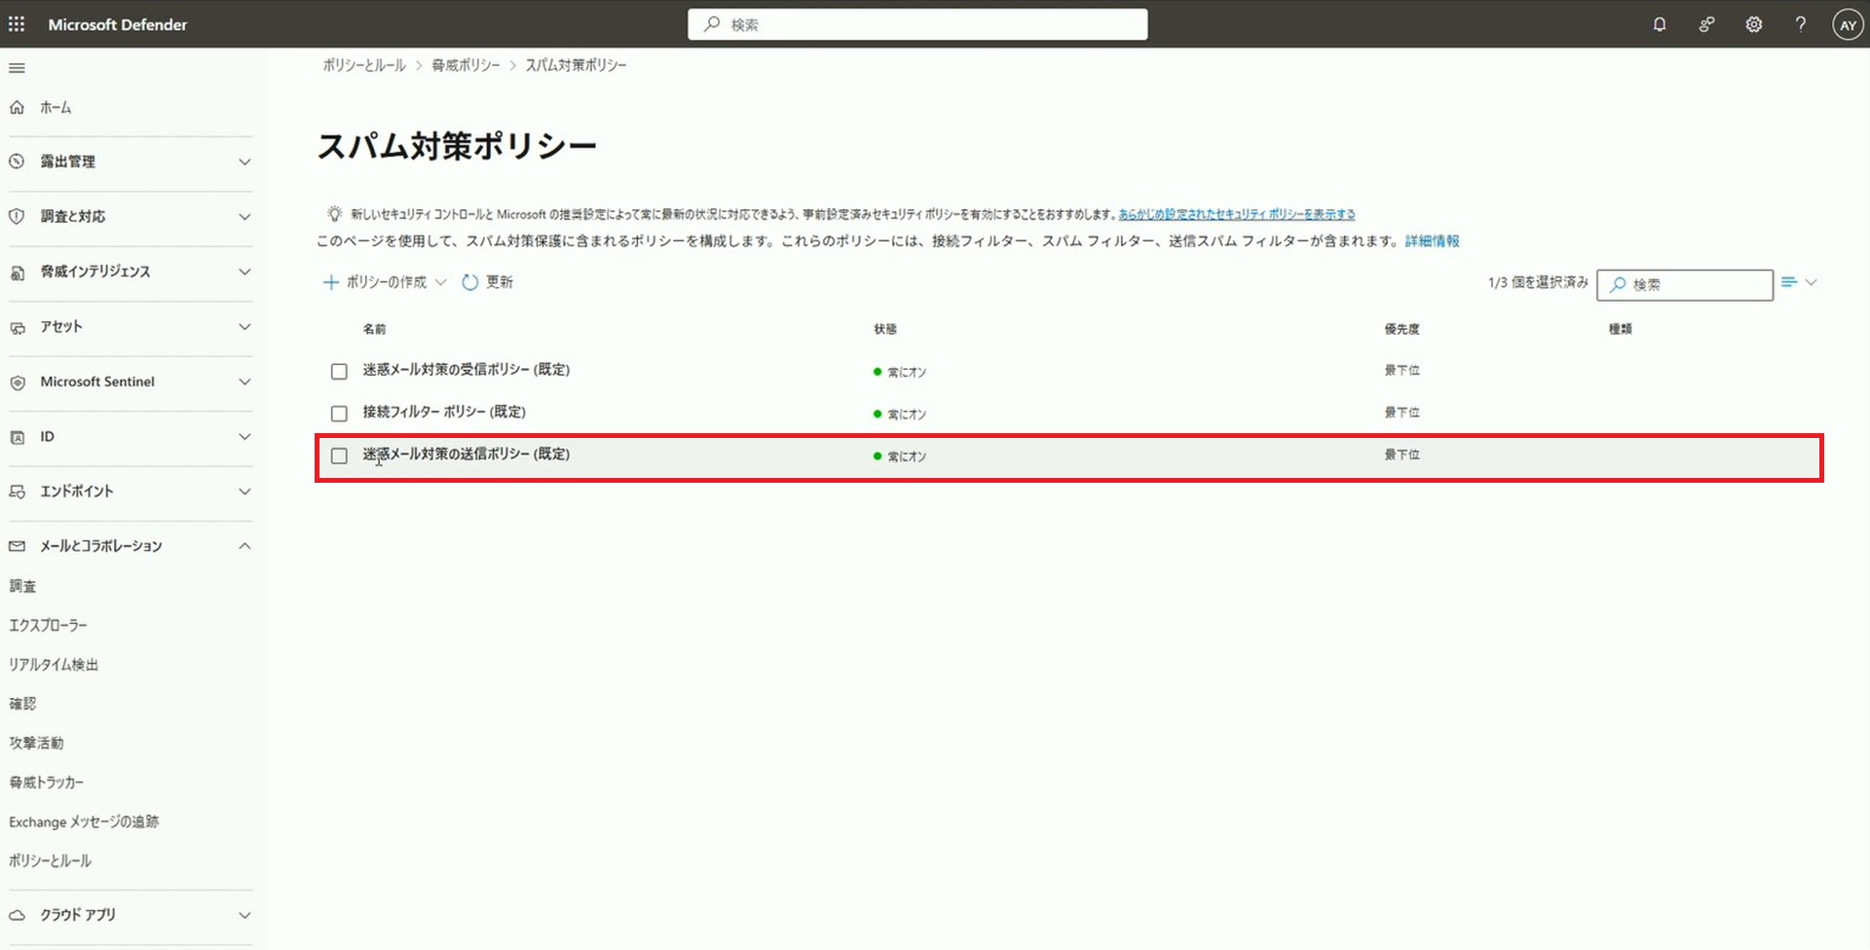The height and width of the screenshot is (950, 1870).
Task: Collapse the navigation hamburger menu
Action: (17, 68)
